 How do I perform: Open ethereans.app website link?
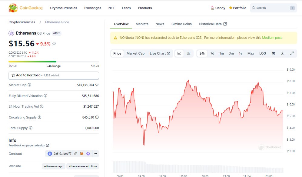click(54, 166)
